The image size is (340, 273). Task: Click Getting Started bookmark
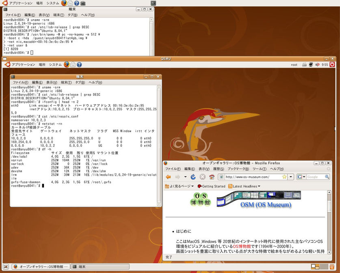211,186
